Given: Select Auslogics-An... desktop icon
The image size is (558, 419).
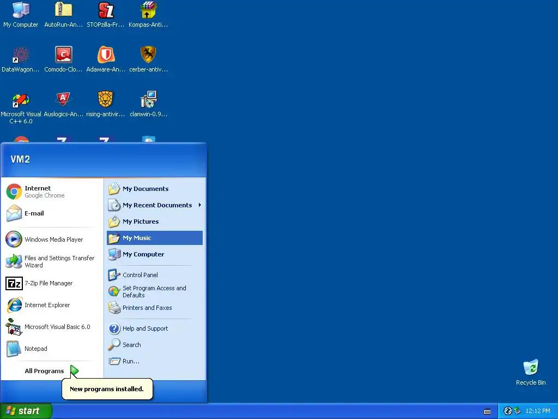Looking at the screenshot, I should (63, 104).
